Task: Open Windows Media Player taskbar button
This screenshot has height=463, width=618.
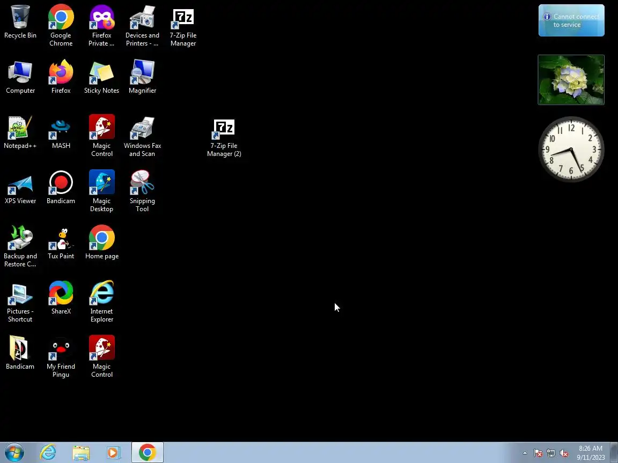Action: [x=113, y=452]
